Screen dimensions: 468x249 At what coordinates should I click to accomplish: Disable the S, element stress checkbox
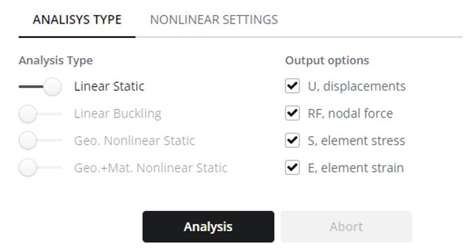click(292, 140)
